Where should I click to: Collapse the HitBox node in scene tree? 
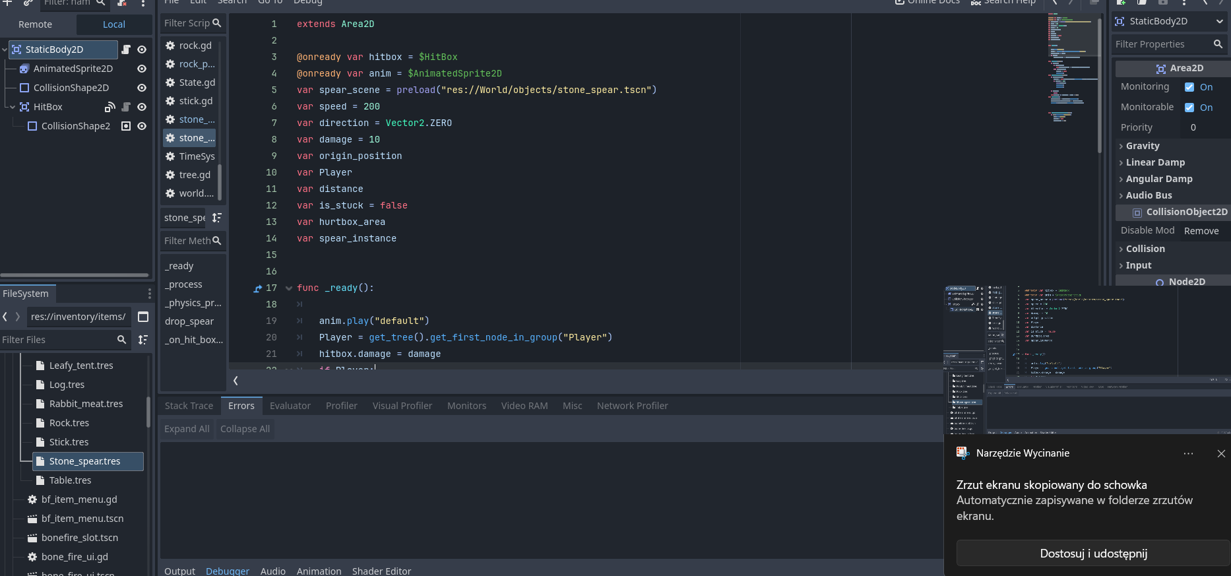click(x=13, y=107)
